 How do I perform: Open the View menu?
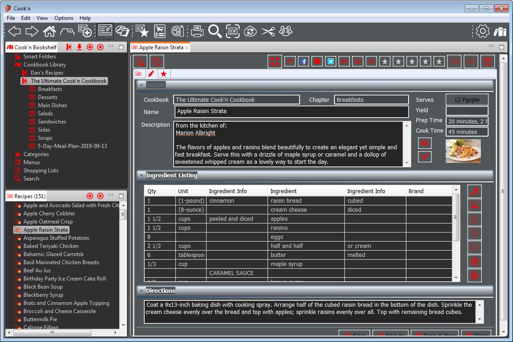[x=42, y=18]
